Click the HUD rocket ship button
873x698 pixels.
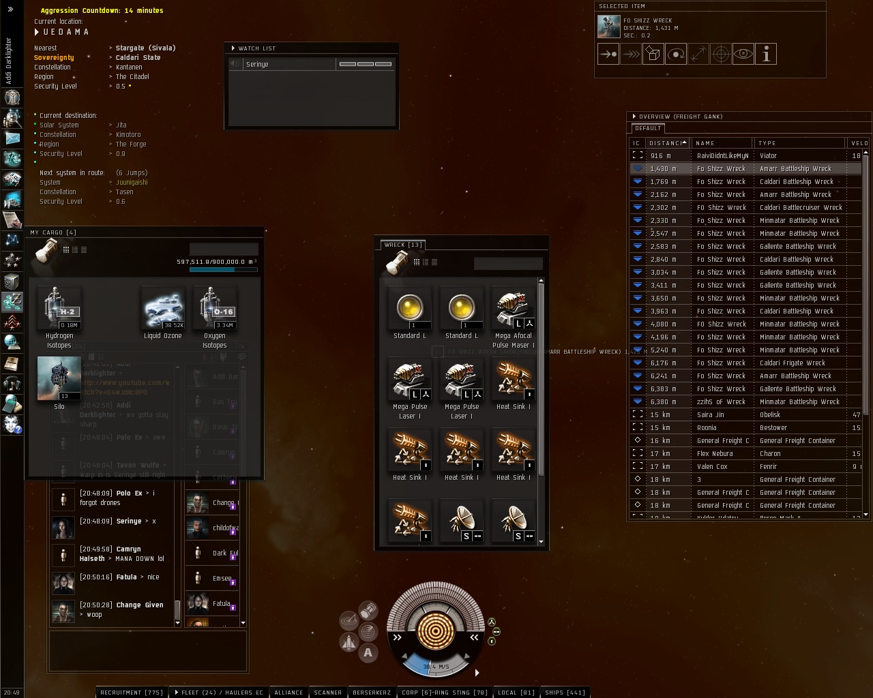(349, 642)
